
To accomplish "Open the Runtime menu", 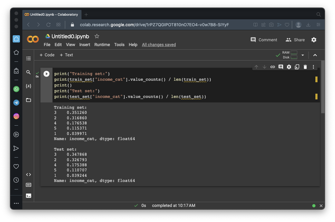I will (102, 45).
